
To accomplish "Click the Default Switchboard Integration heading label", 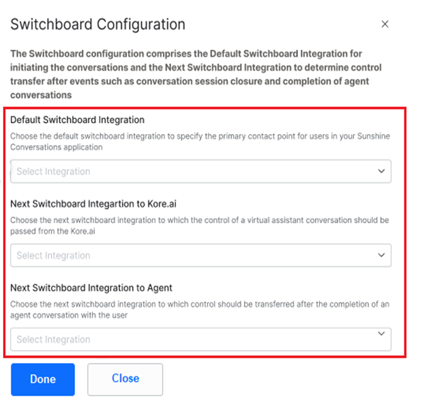I will (77, 120).
